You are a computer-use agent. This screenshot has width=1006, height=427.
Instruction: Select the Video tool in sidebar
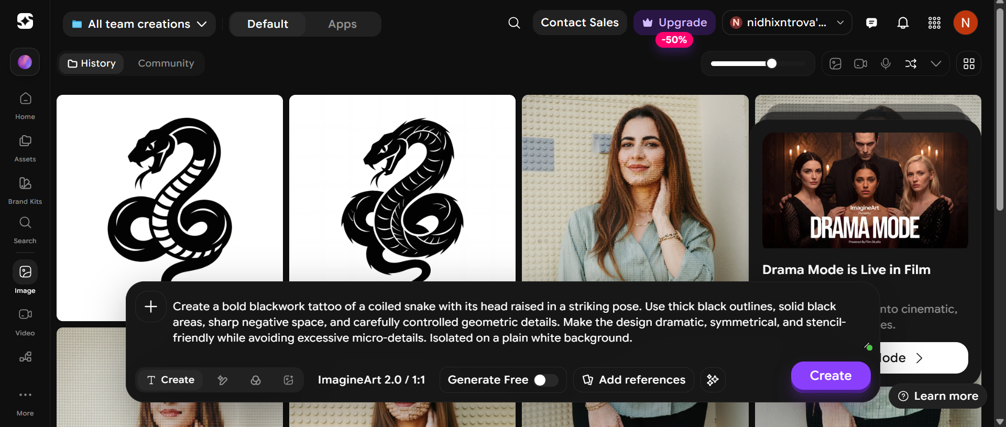(x=25, y=322)
